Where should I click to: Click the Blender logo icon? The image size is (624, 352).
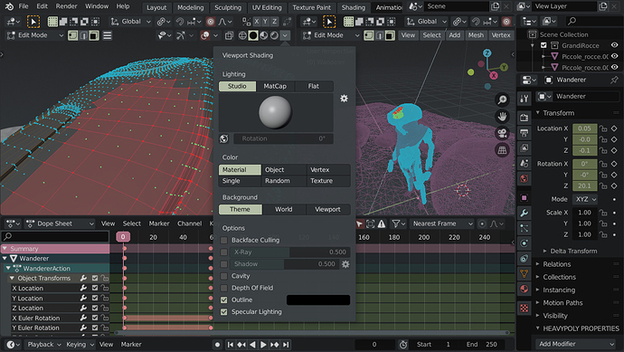coord(9,6)
